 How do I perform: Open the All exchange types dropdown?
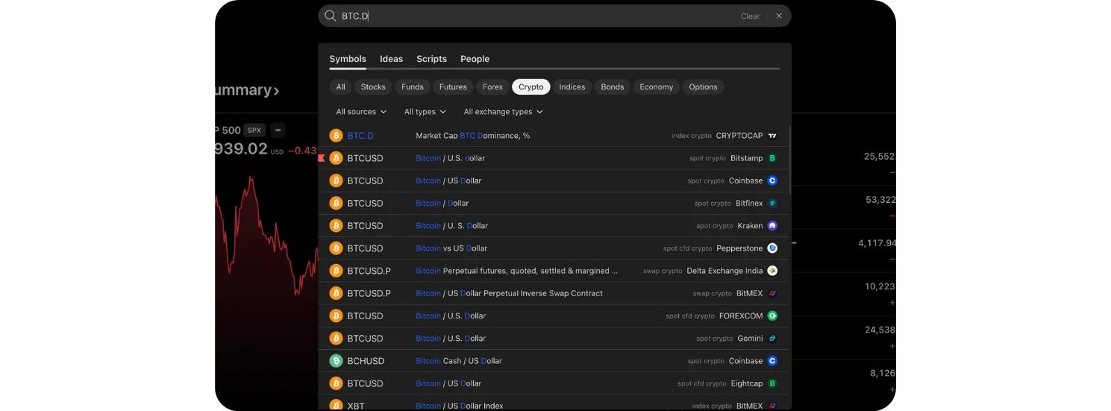click(x=503, y=112)
